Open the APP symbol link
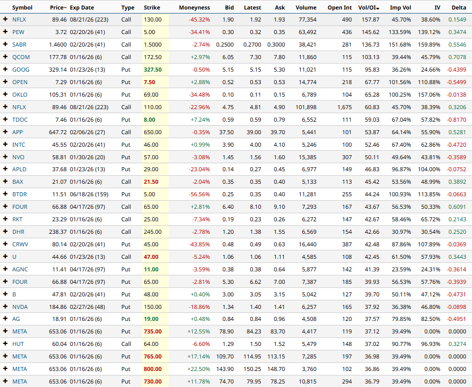The image size is (472, 387). click(18, 132)
